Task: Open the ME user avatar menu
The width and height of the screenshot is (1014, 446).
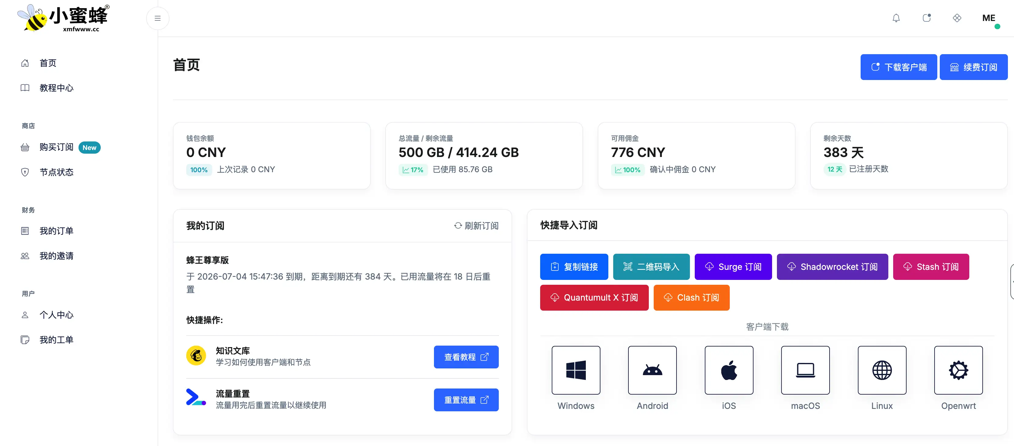Action: (989, 18)
